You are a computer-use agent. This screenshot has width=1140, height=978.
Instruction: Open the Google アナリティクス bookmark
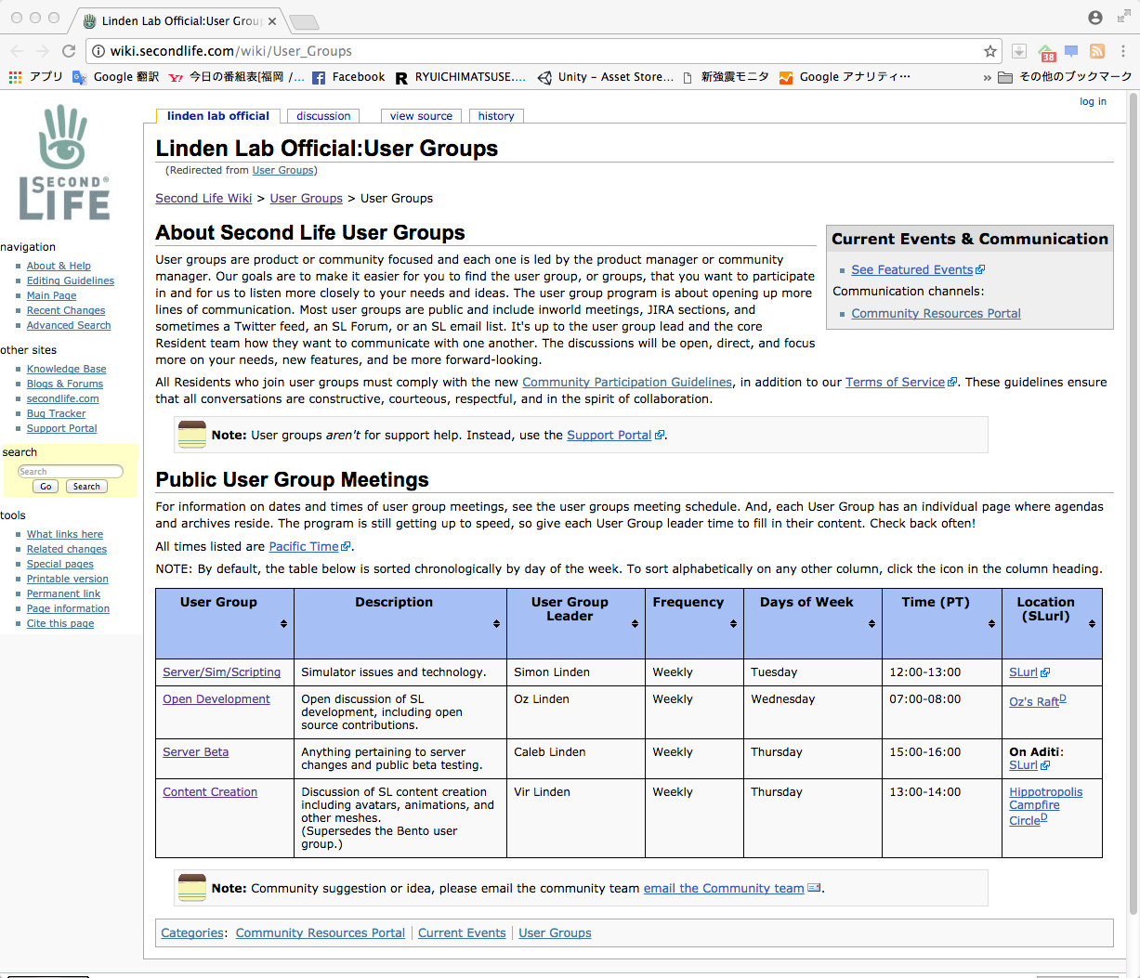(x=845, y=77)
